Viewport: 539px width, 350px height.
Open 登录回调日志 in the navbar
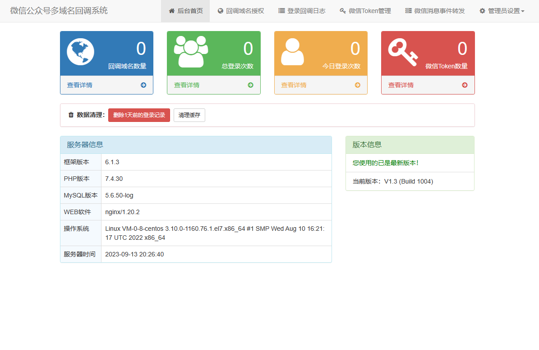coord(302,11)
